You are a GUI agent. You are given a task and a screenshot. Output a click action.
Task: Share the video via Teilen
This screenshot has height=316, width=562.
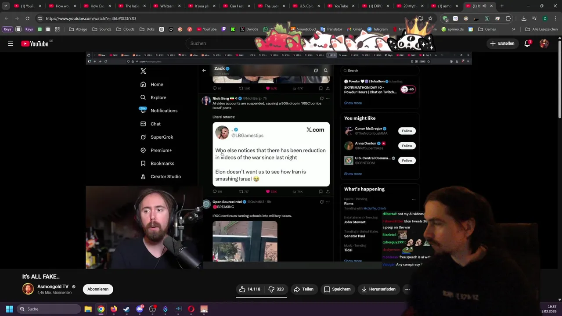303,289
